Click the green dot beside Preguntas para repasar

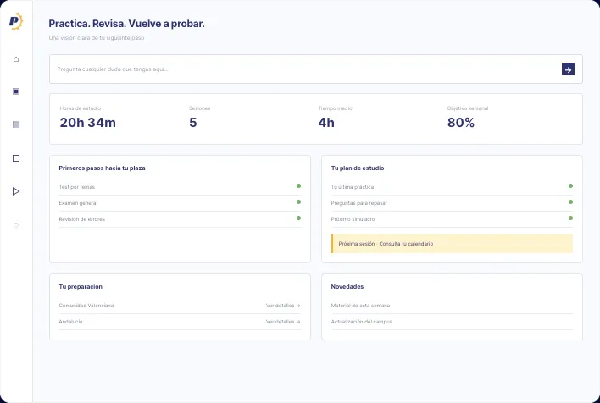click(570, 201)
